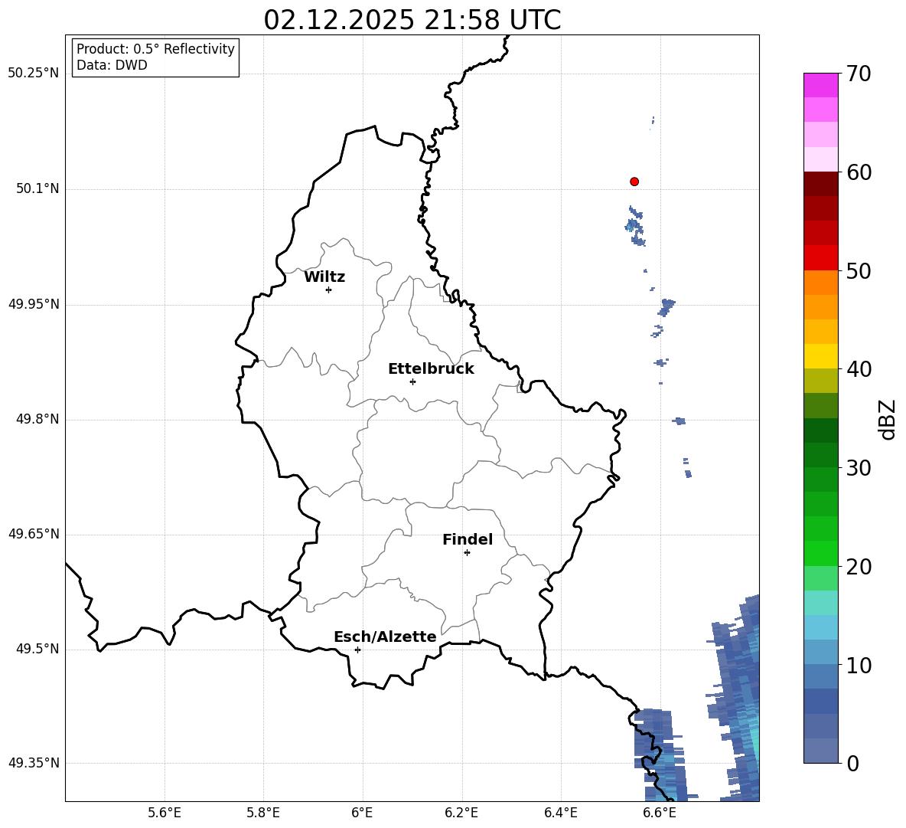The image size is (906, 828).
Task: Click the magenta top colorbar segment
Action: (x=821, y=85)
